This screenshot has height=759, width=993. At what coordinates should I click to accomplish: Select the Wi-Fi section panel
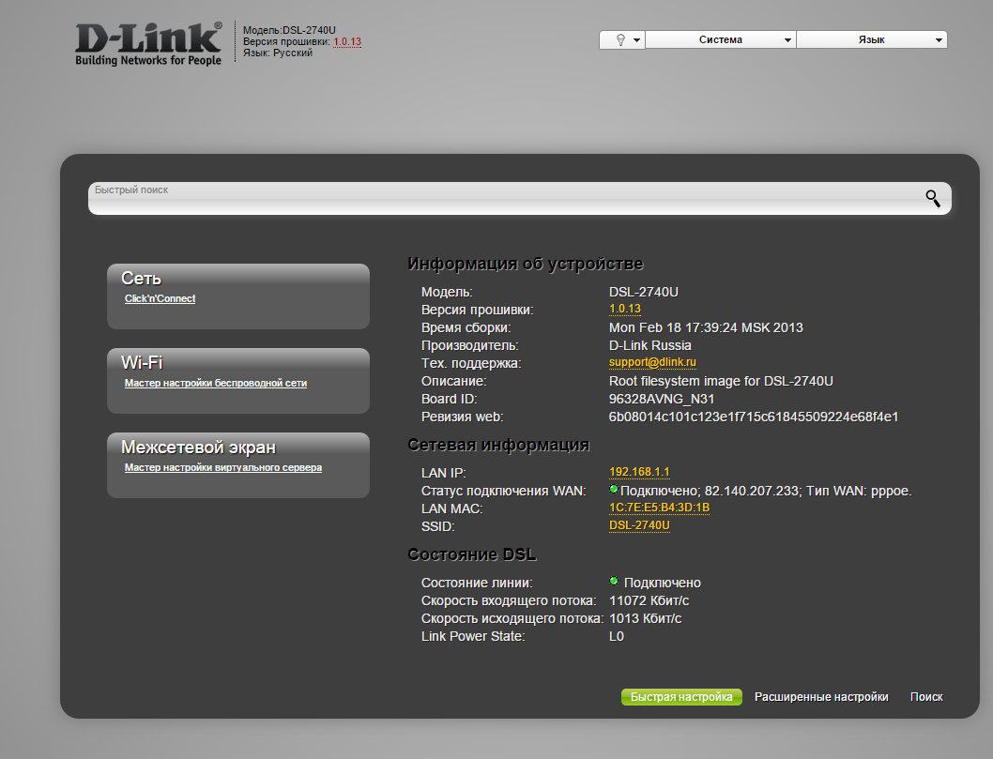point(238,381)
